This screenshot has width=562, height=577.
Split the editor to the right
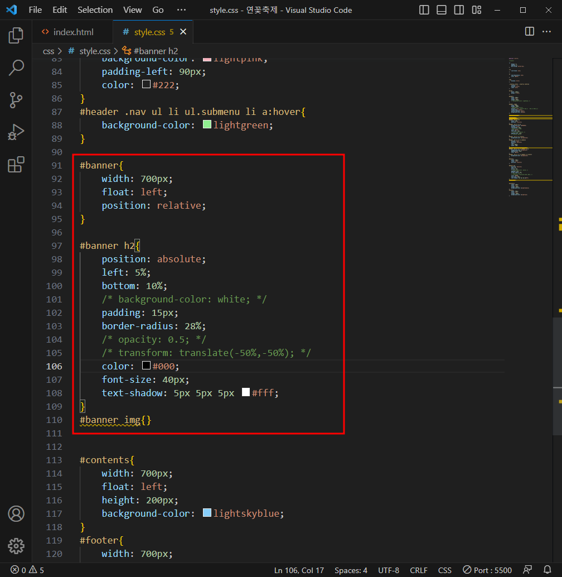coord(529,32)
